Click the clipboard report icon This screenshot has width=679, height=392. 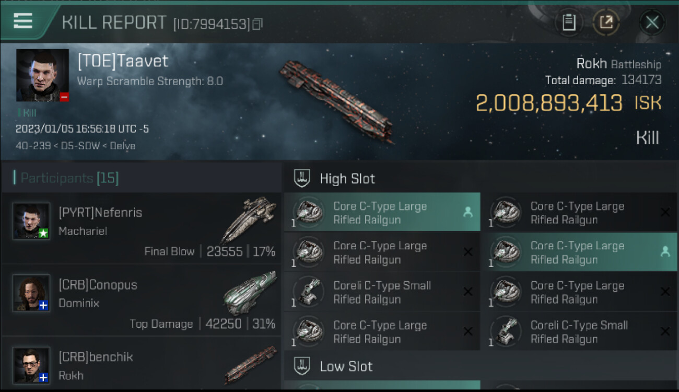point(569,22)
